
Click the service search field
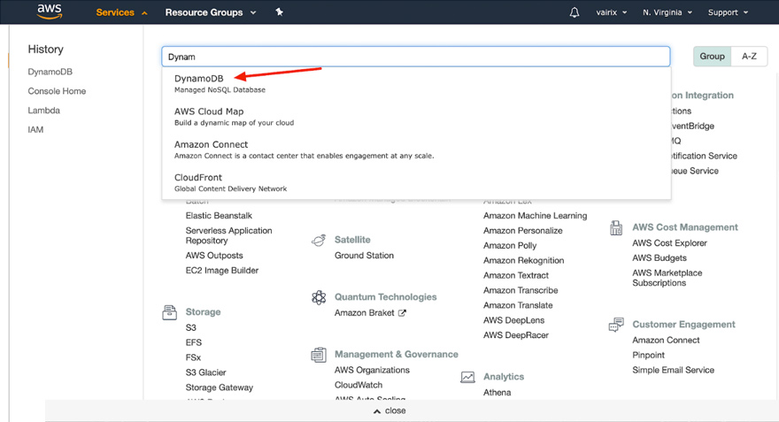click(x=415, y=57)
